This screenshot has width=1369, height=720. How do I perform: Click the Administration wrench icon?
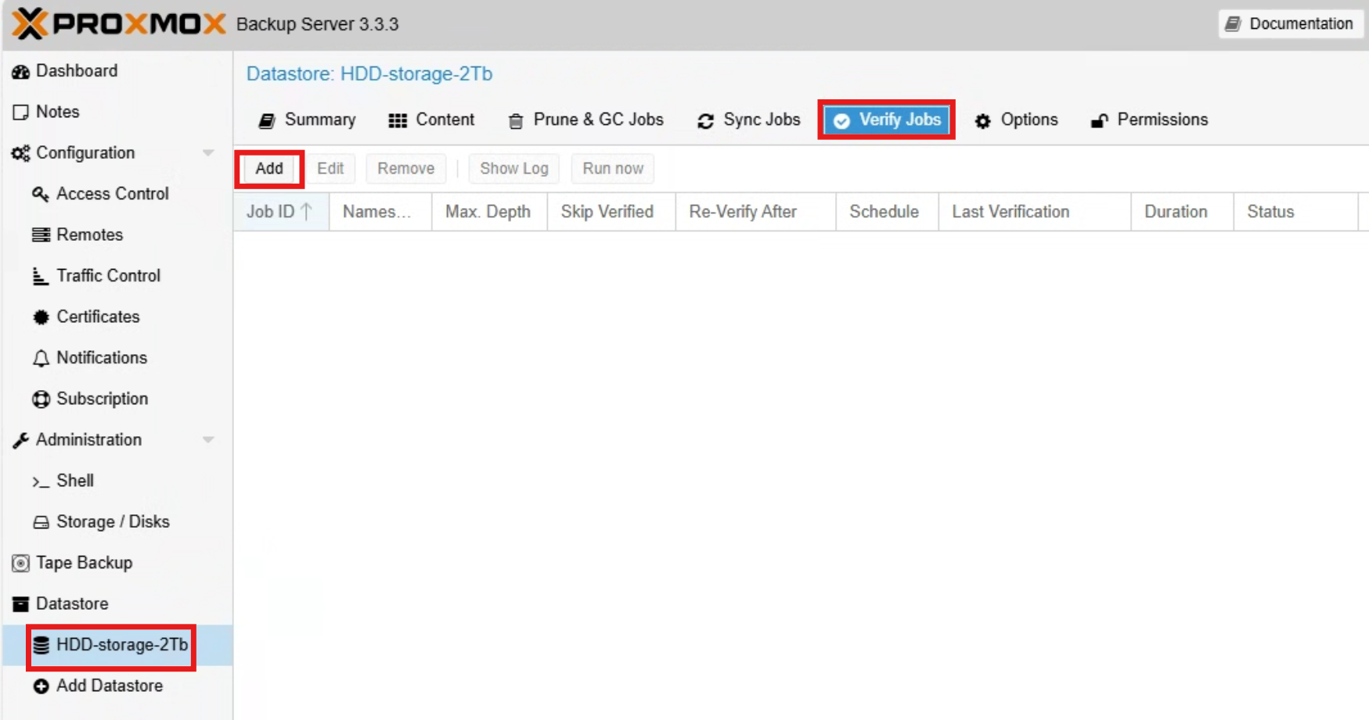[21, 440]
